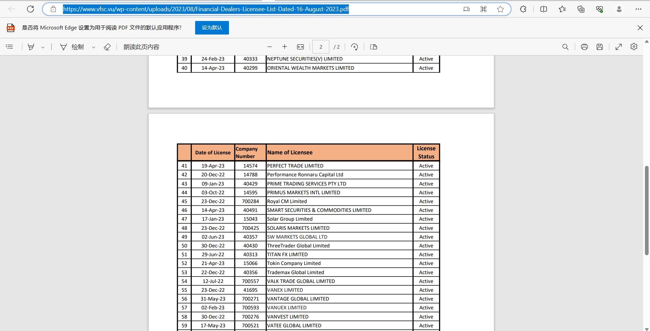Click the scrollbar down arrow
Image resolution: width=650 pixels, height=331 pixels.
click(647, 329)
